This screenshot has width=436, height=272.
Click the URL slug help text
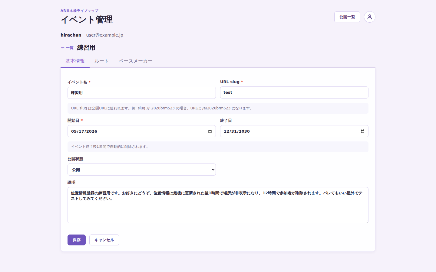point(218,108)
